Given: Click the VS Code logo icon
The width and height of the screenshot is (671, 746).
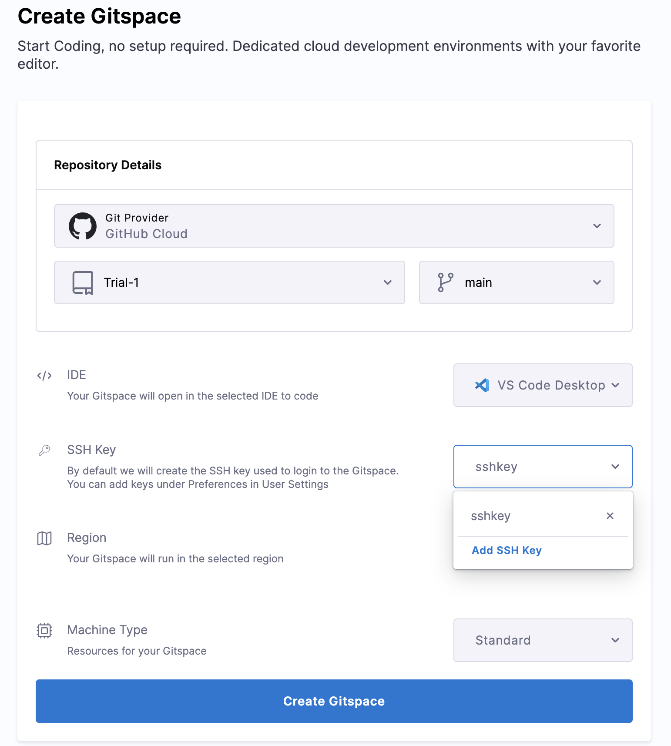Looking at the screenshot, I should [x=482, y=385].
